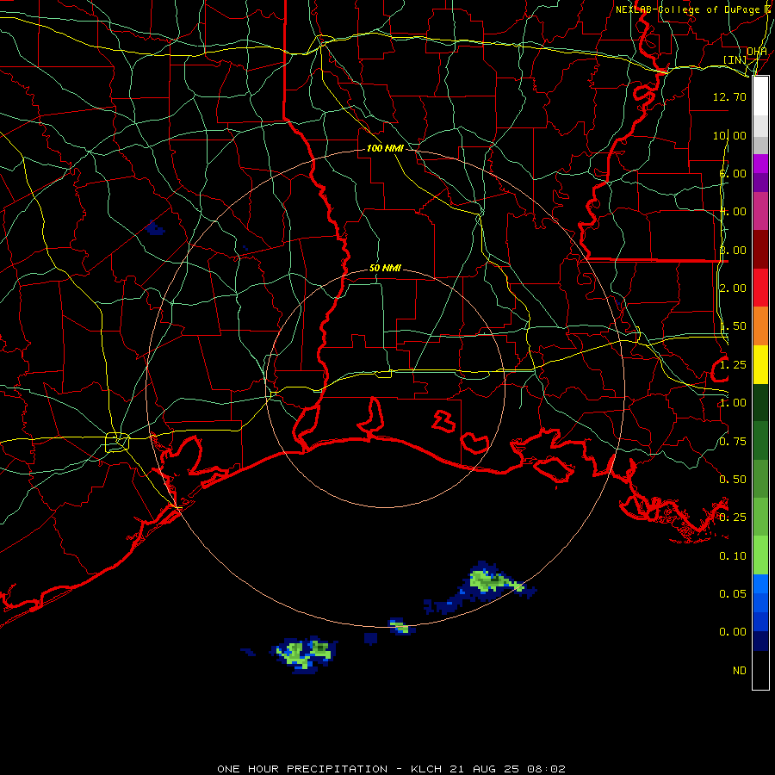Image resolution: width=775 pixels, height=775 pixels.
Task: Click the ONE HOUR PRECIPITATION title text
Action: click(x=302, y=769)
